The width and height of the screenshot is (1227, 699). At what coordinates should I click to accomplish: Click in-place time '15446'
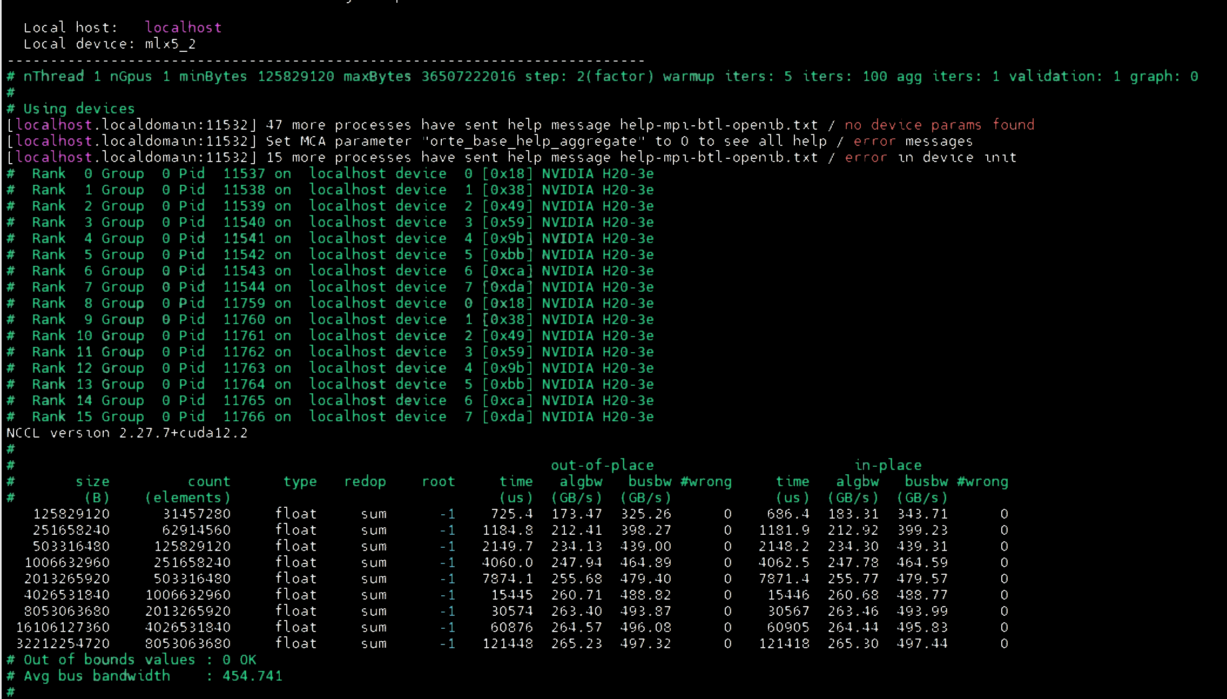[788, 595]
